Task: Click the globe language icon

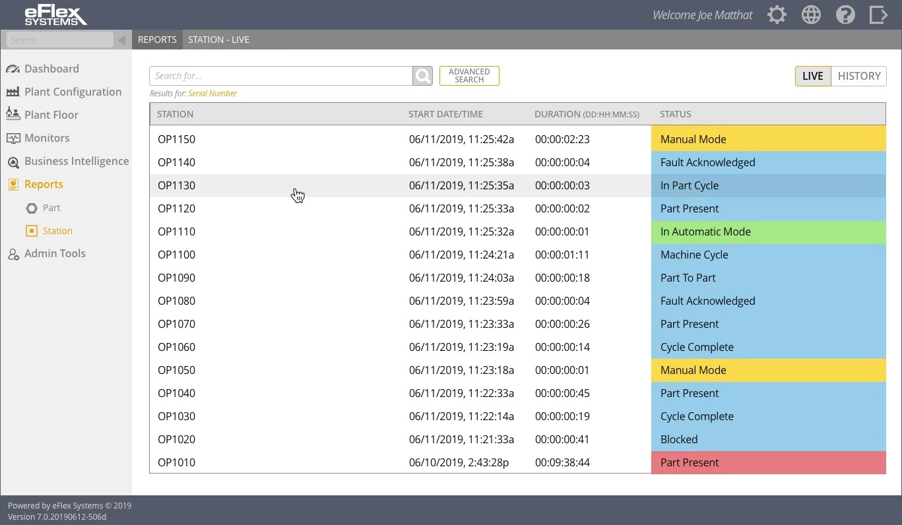Action: tap(811, 15)
